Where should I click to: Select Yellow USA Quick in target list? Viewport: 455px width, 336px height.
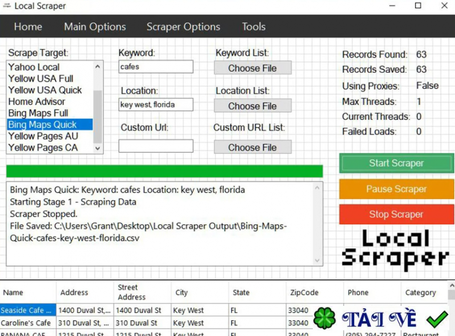50,90
